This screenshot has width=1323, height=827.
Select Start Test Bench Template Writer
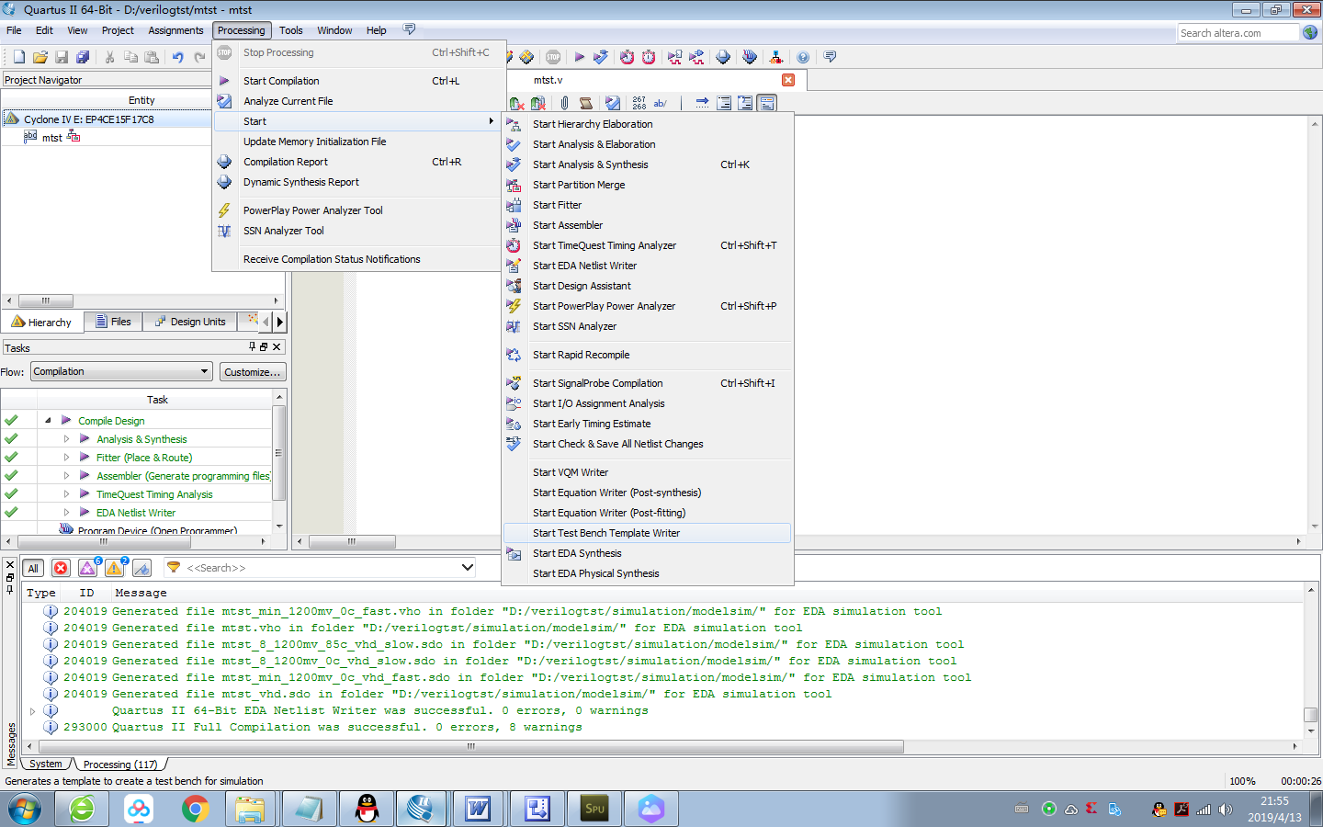click(x=606, y=533)
